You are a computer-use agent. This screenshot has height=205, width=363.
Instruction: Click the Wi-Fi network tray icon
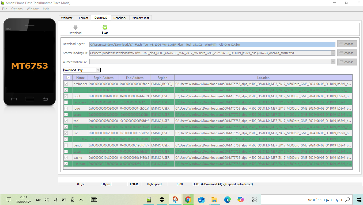point(56,200)
